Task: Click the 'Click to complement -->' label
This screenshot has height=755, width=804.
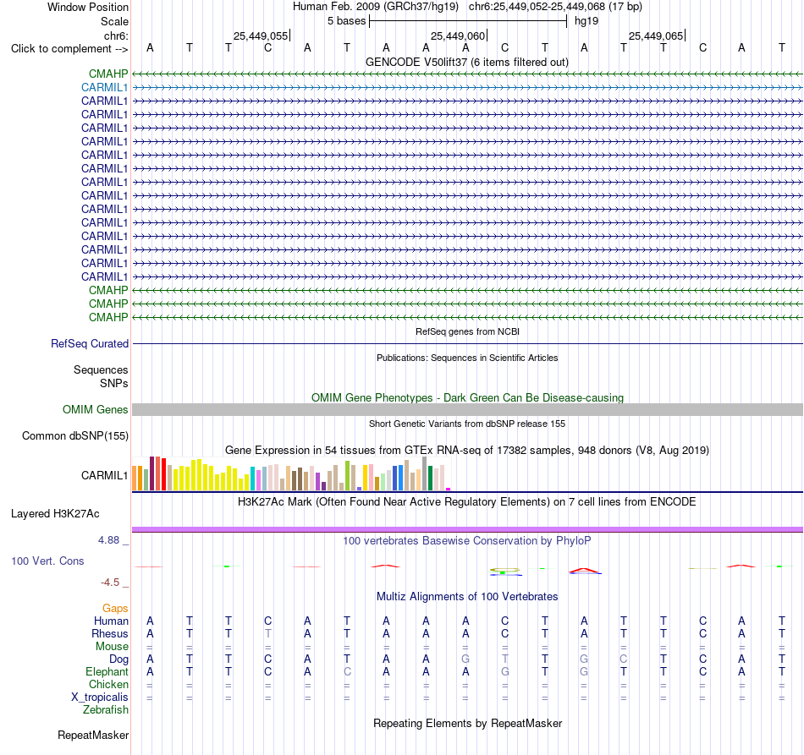Action: click(x=69, y=49)
